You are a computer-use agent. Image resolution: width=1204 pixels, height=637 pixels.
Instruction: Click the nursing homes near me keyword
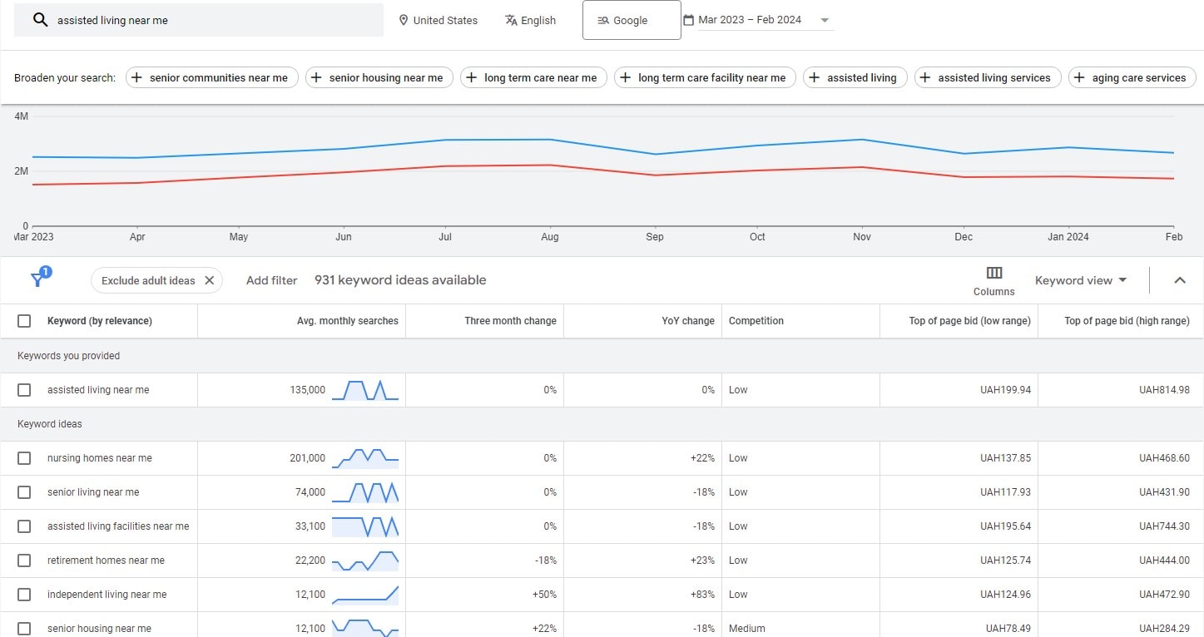tap(100, 458)
